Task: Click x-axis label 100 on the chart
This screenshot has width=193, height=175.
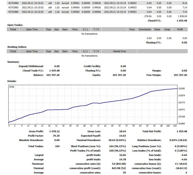Action: (x=168, y=126)
